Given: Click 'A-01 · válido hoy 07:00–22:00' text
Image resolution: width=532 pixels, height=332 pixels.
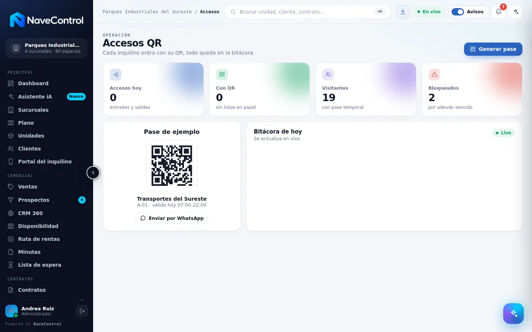Looking at the screenshot, I should point(172,205).
